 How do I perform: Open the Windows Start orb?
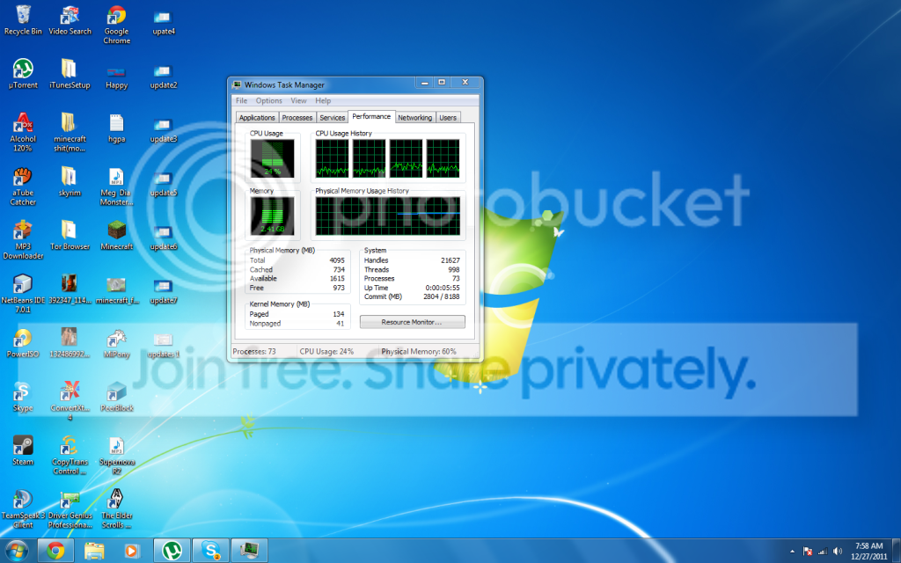[16, 552]
